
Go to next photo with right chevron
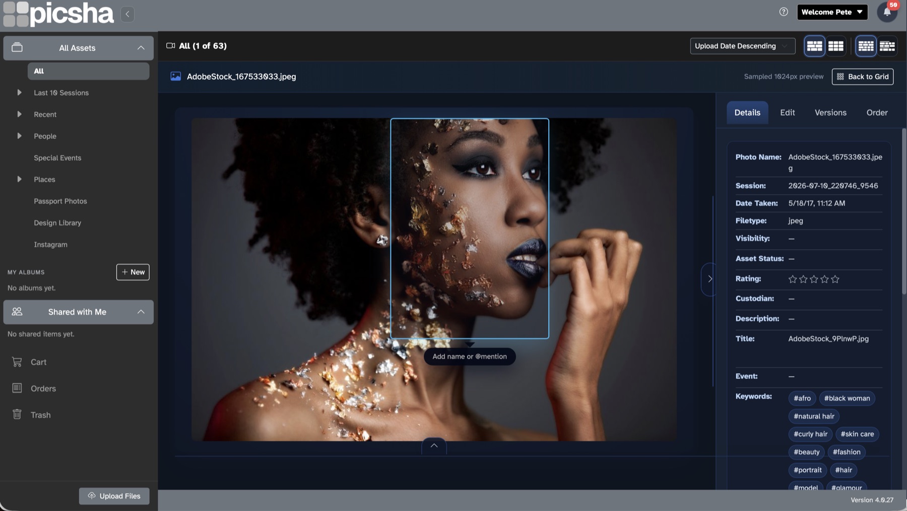click(x=709, y=279)
